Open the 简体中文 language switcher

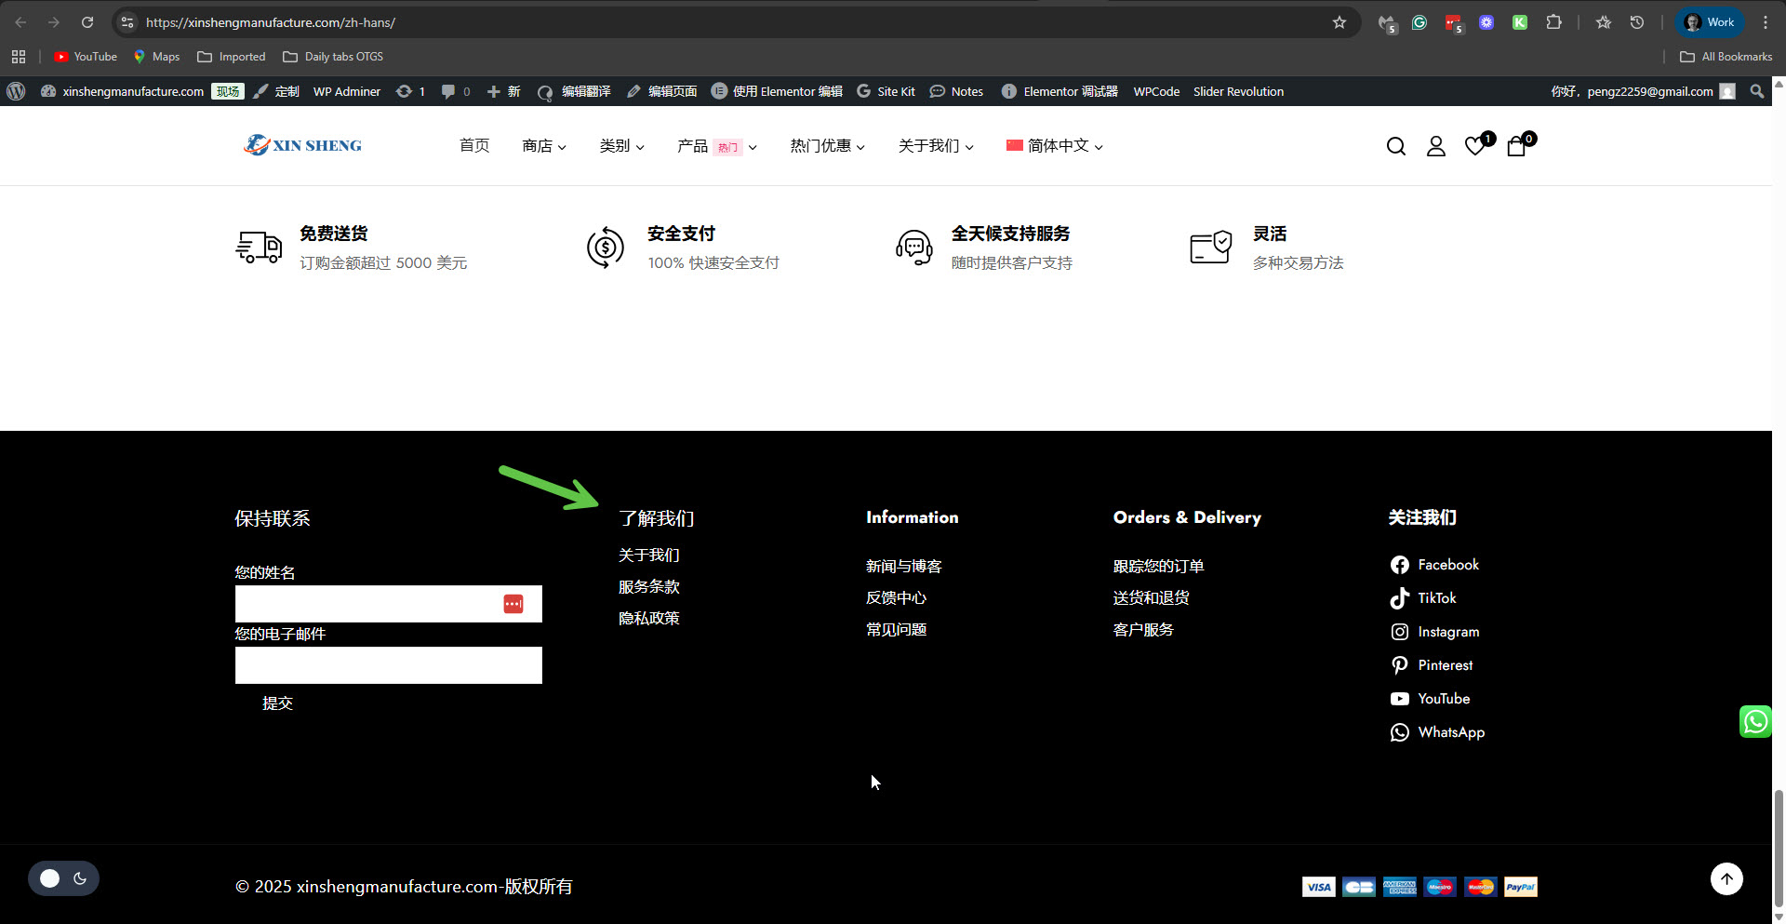click(x=1054, y=146)
